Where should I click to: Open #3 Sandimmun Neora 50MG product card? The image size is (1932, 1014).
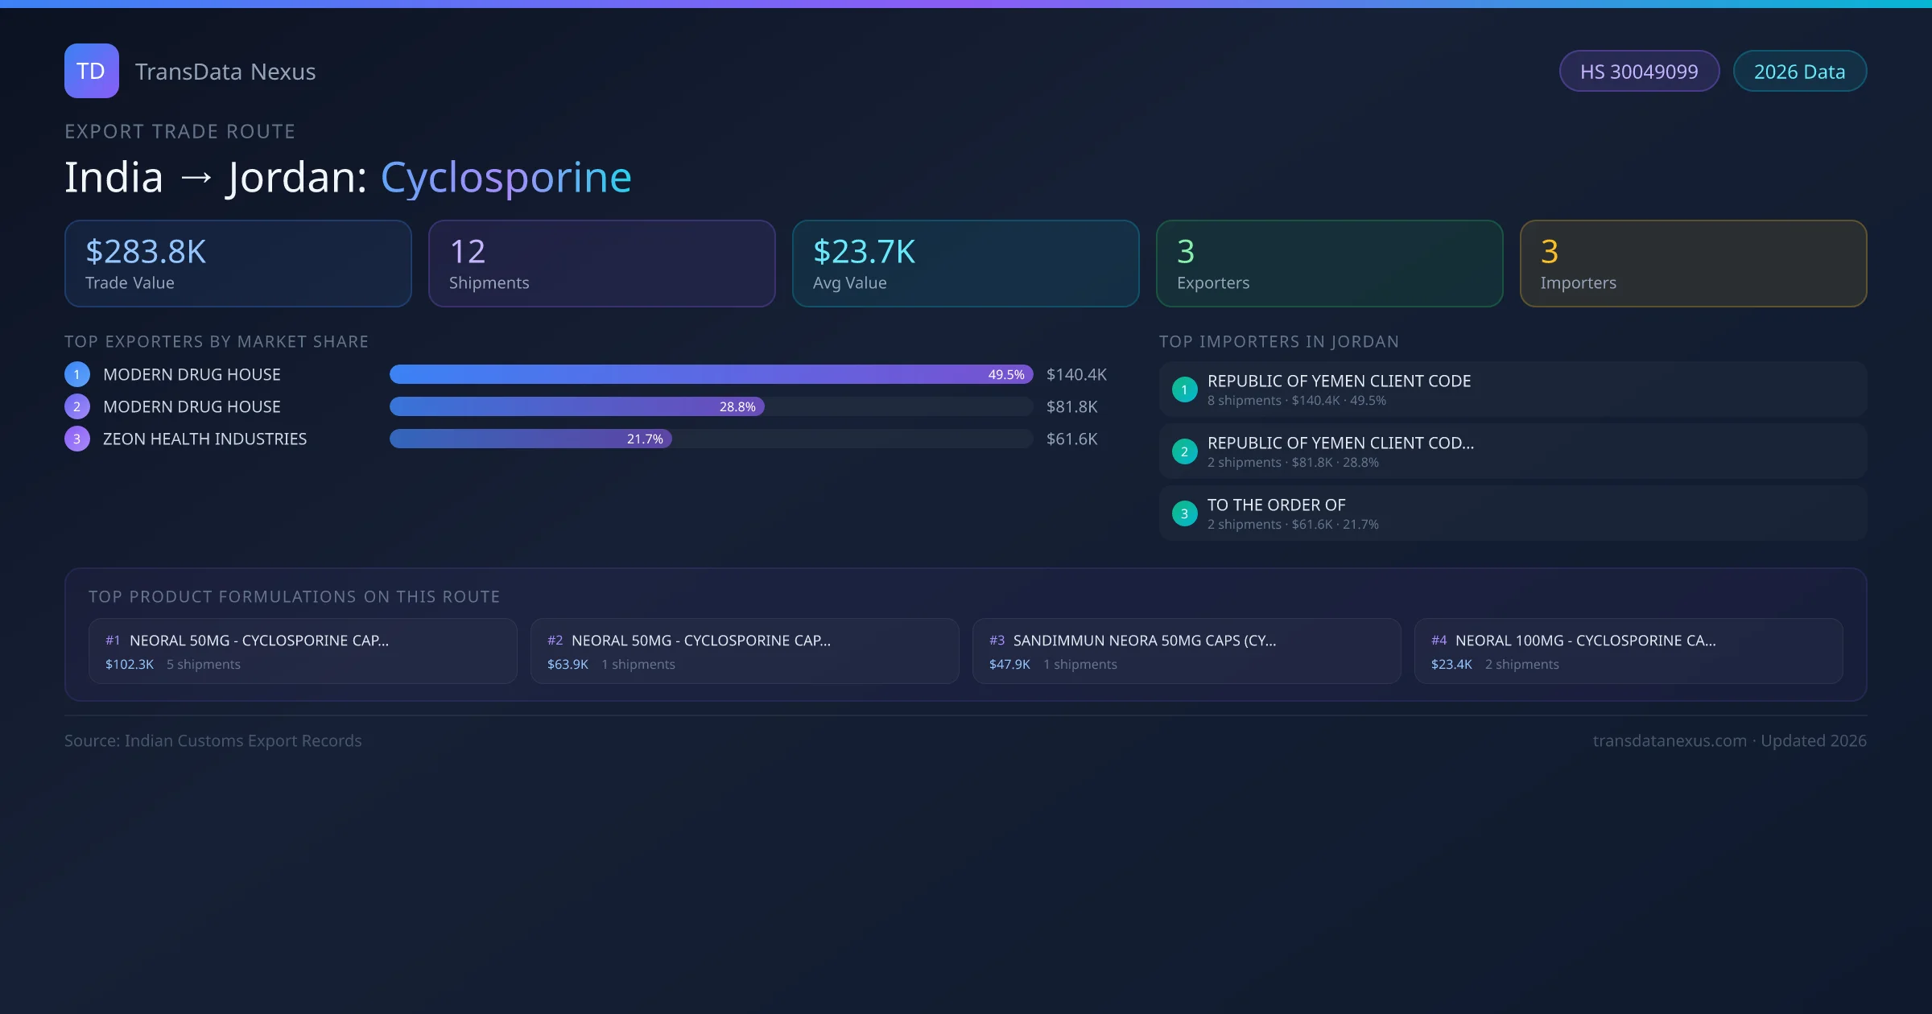point(1186,651)
